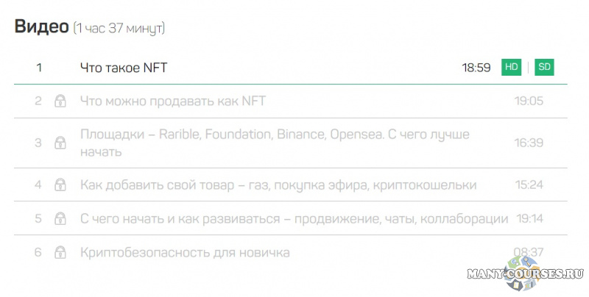
Task: Click the SD quality badge
Action: 544,68
